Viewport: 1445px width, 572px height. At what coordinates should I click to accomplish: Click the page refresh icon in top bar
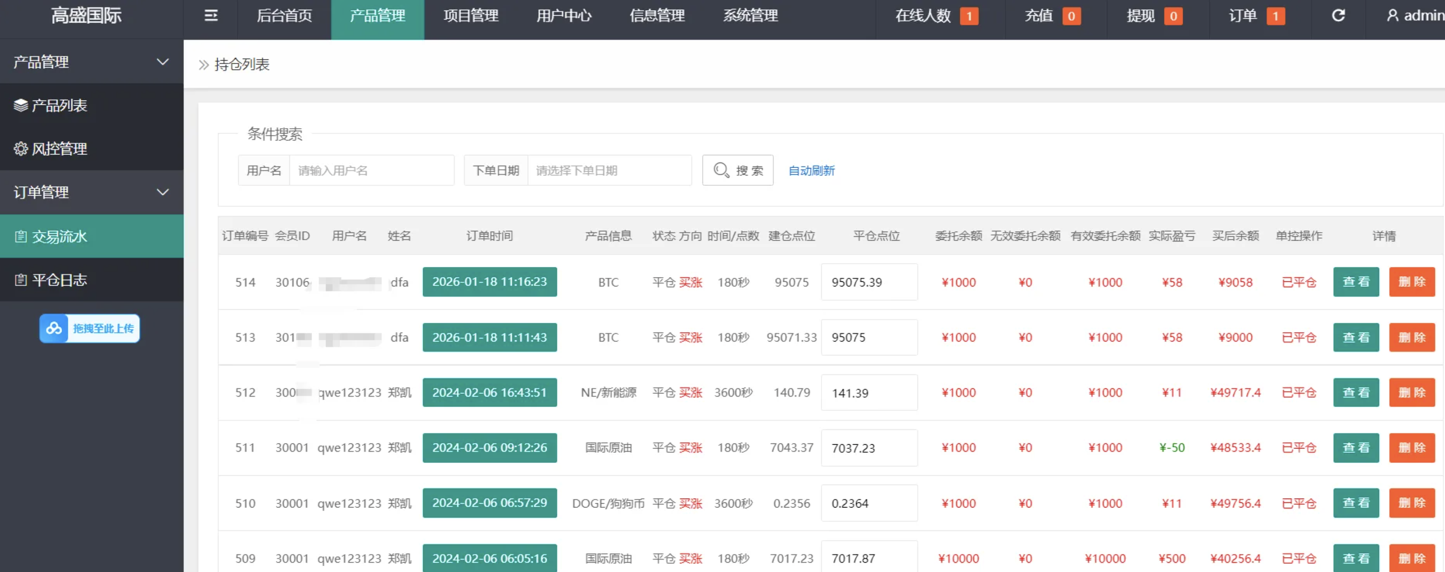tap(1338, 15)
